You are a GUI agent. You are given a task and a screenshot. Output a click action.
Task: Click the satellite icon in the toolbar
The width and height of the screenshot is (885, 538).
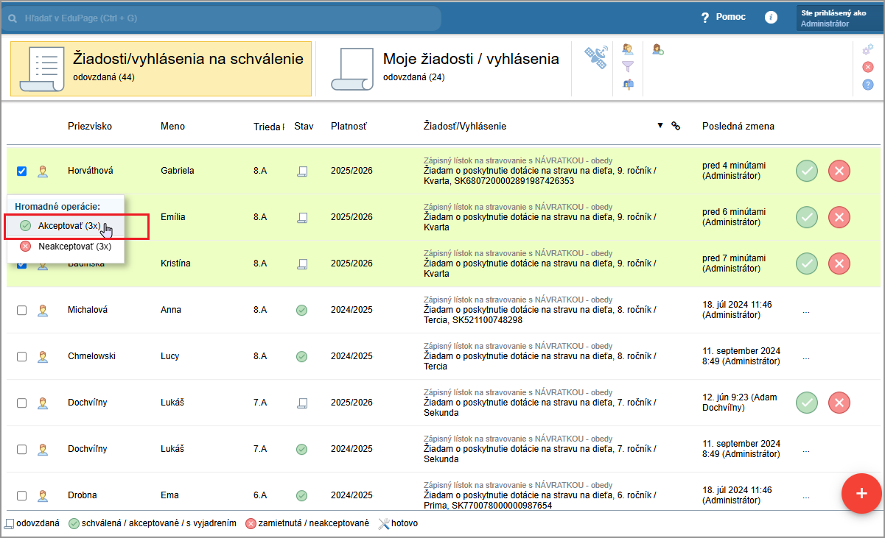click(595, 57)
